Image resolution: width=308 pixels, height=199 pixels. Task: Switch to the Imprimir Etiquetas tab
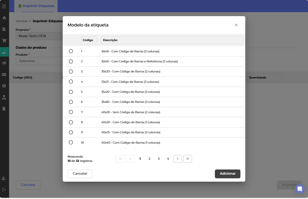(36, 6)
